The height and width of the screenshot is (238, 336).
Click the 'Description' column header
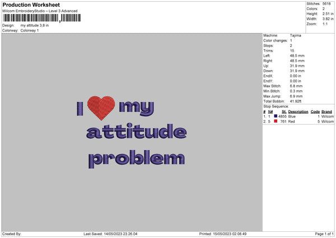[298, 112]
